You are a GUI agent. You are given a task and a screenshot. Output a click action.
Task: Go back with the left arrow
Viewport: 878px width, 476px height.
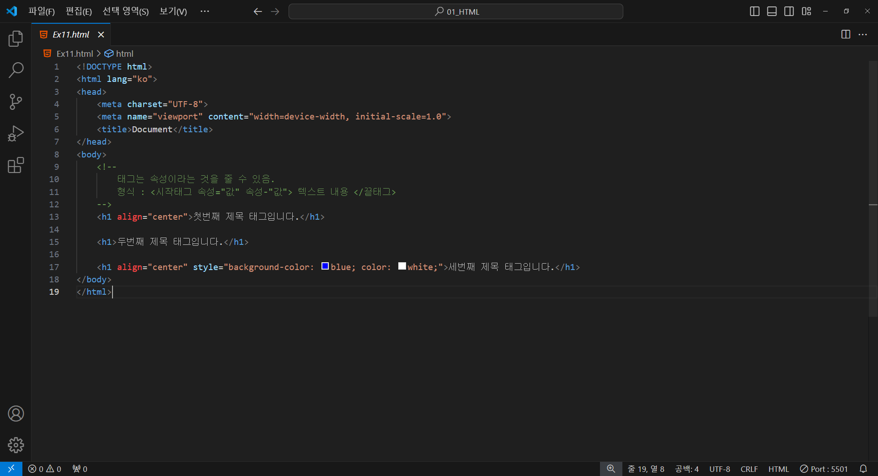(x=258, y=11)
